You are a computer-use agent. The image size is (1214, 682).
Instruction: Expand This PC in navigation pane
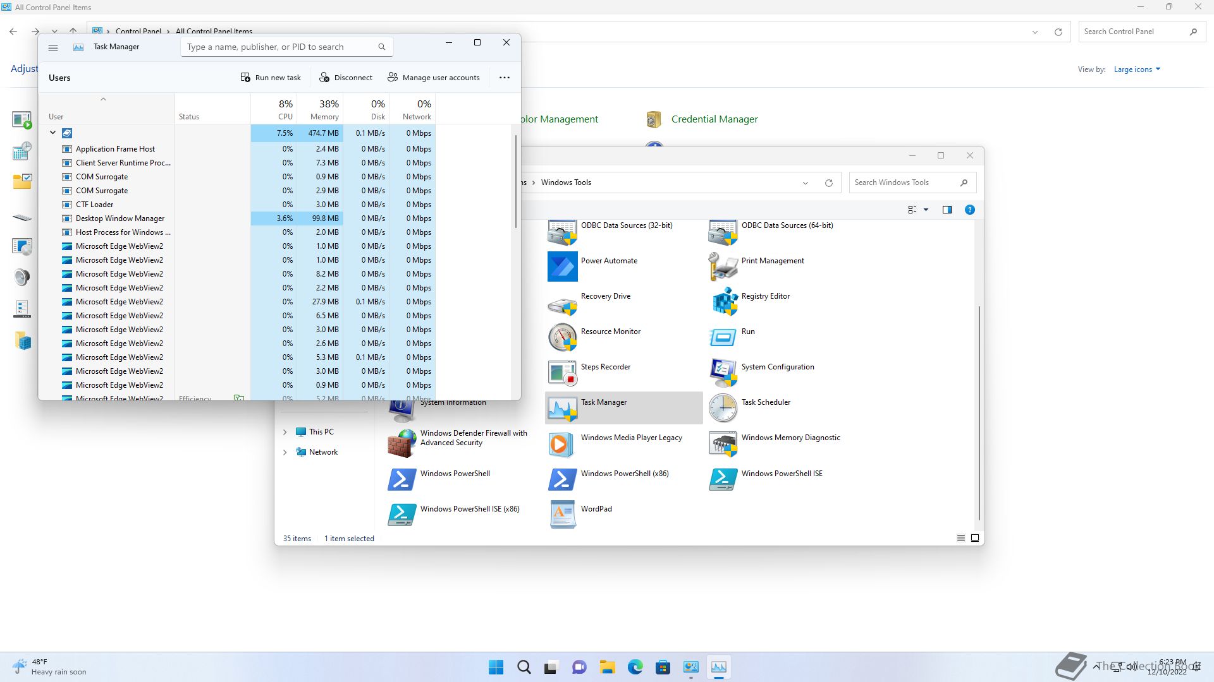click(x=285, y=432)
